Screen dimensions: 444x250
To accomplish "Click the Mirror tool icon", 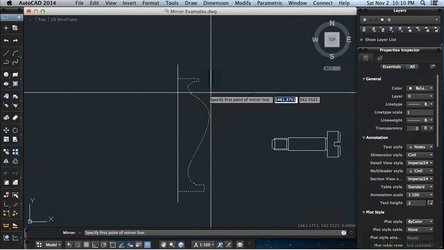I will coord(6,161).
